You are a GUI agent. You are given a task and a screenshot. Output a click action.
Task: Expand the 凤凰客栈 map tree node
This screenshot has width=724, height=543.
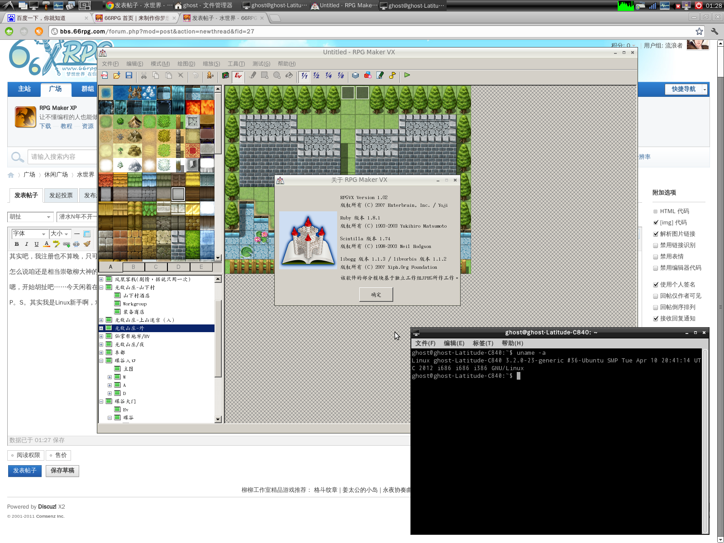click(101, 279)
